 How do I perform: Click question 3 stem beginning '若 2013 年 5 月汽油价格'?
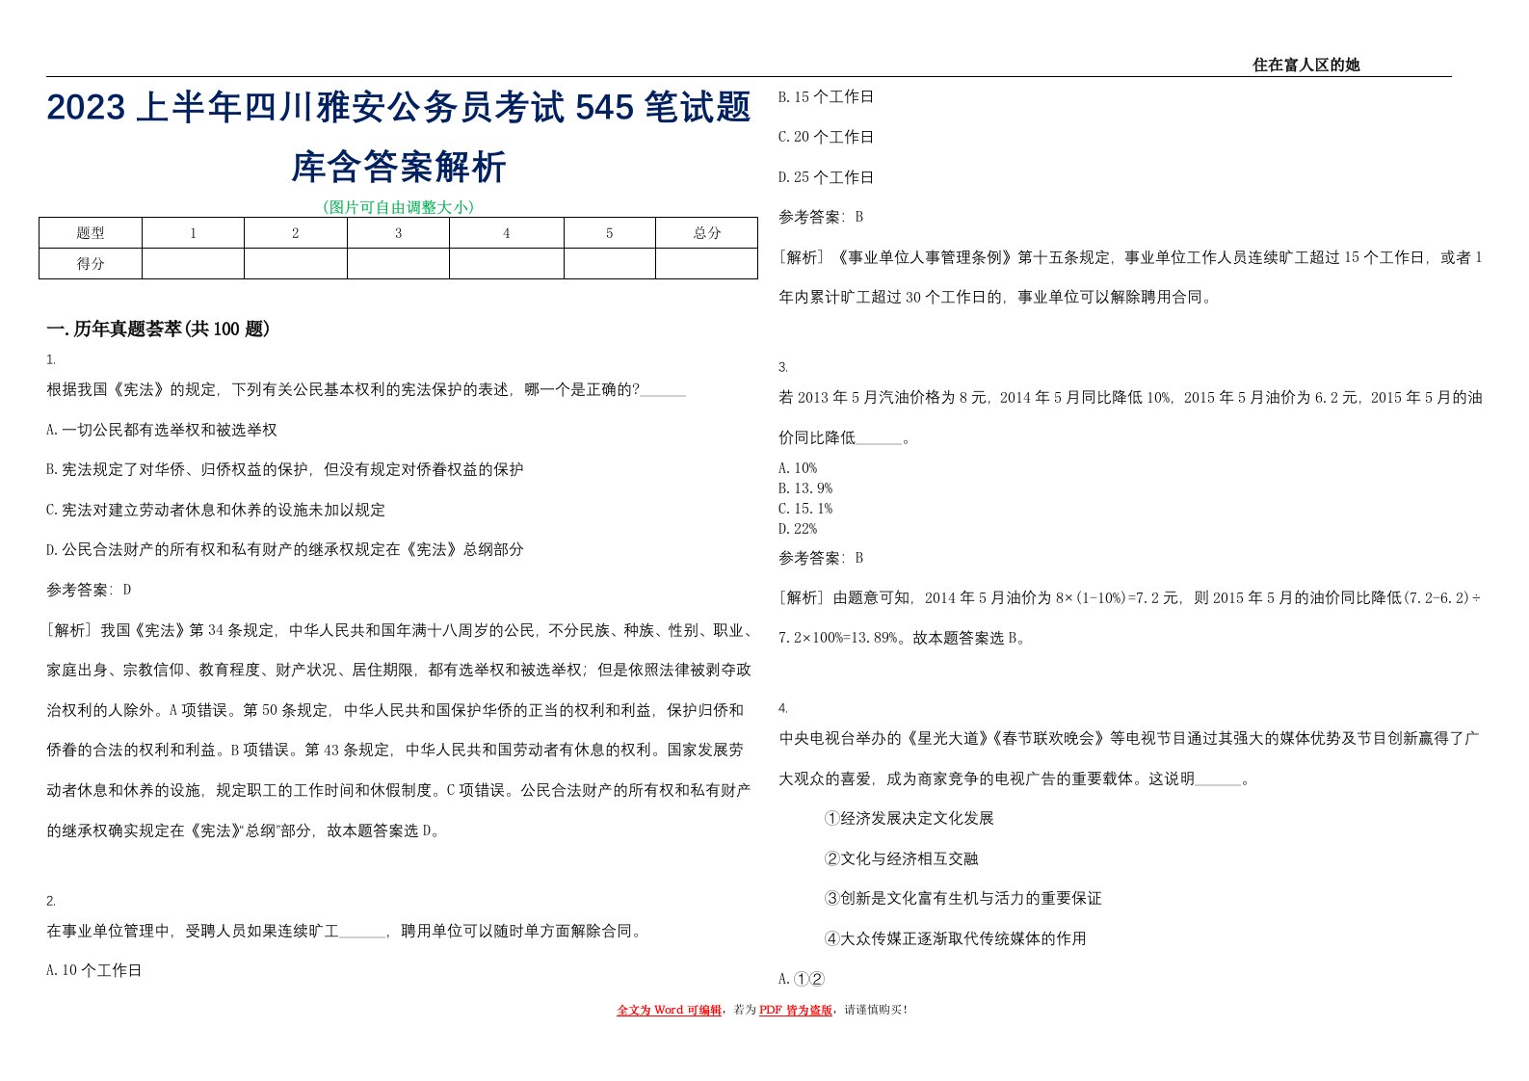coord(1130,418)
